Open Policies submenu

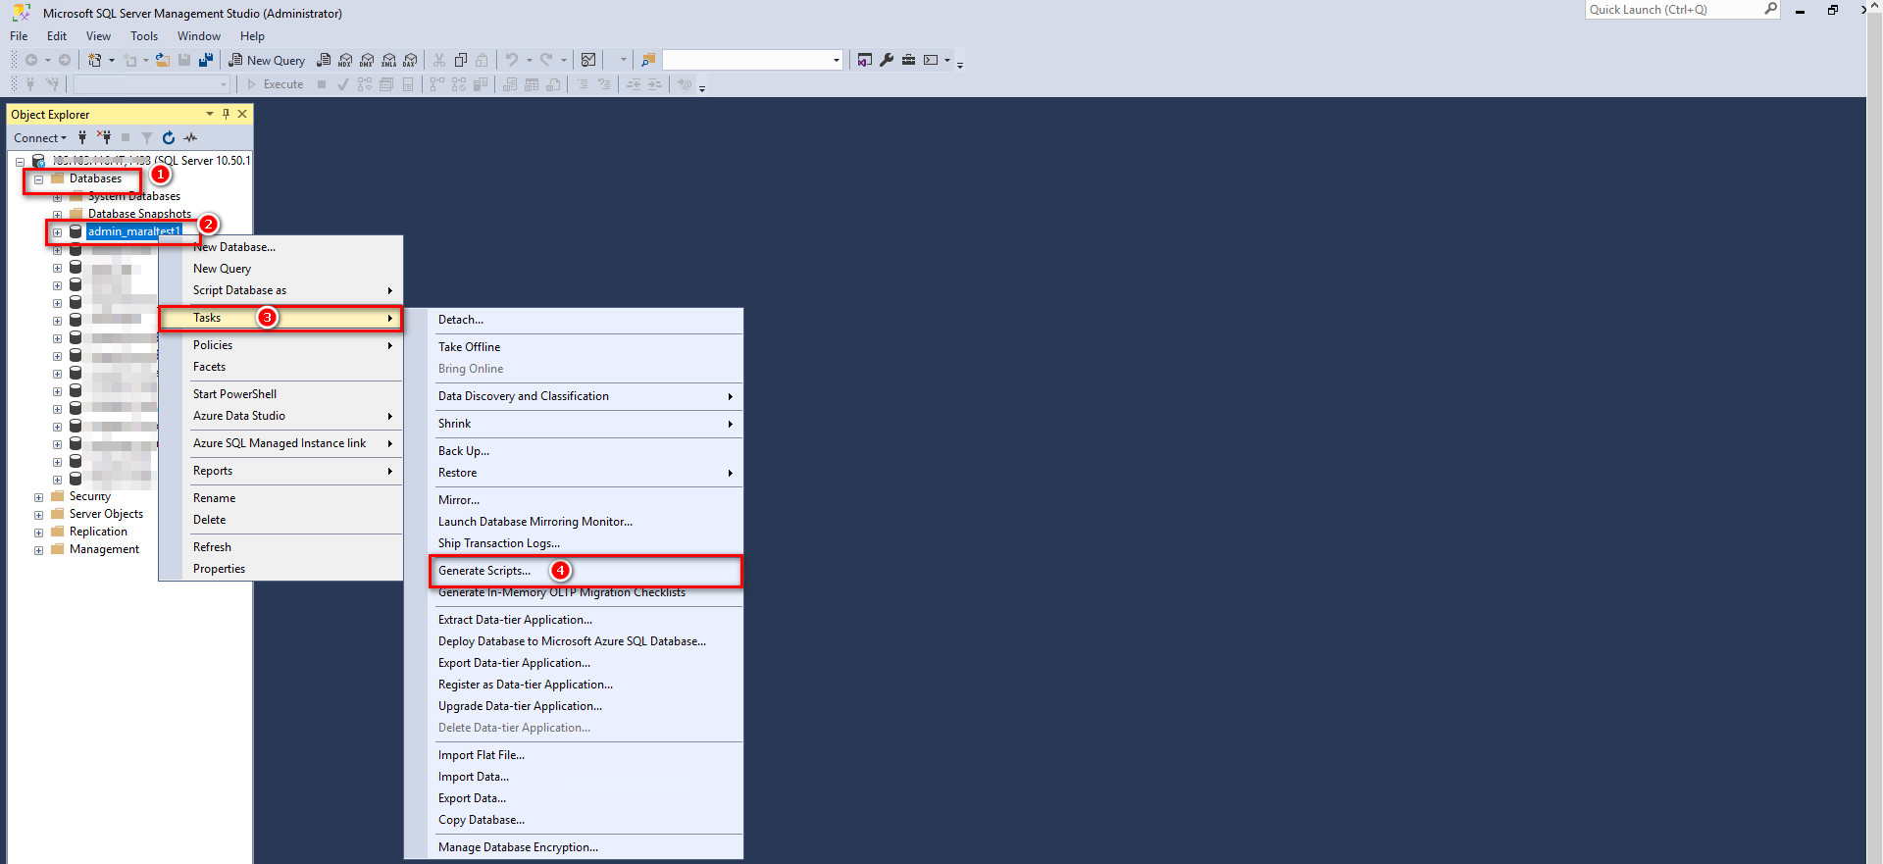tap(280, 345)
